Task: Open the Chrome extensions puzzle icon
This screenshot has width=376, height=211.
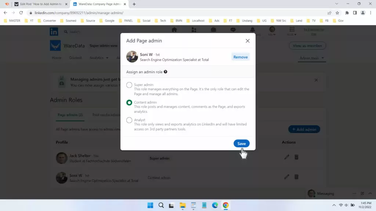Action: [x=347, y=13]
